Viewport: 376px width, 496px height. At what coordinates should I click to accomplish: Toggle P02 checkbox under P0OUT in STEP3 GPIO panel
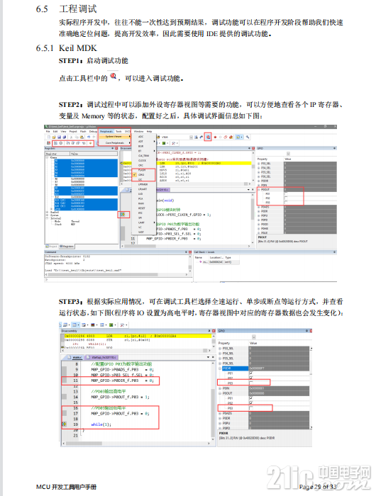point(251,403)
